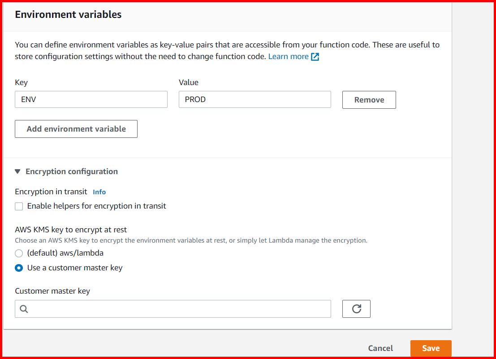Cancel the environment variable changes

pos(380,348)
